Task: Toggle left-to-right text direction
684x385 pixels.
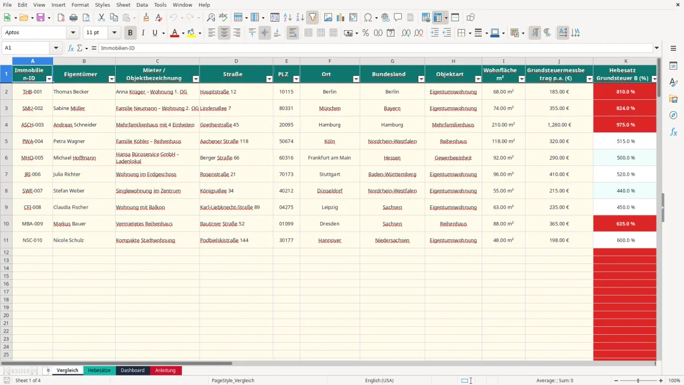Action: [535, 33]
